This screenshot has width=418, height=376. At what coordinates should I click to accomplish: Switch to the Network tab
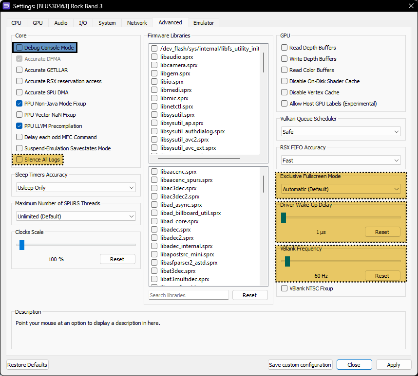tap(137, 23)
